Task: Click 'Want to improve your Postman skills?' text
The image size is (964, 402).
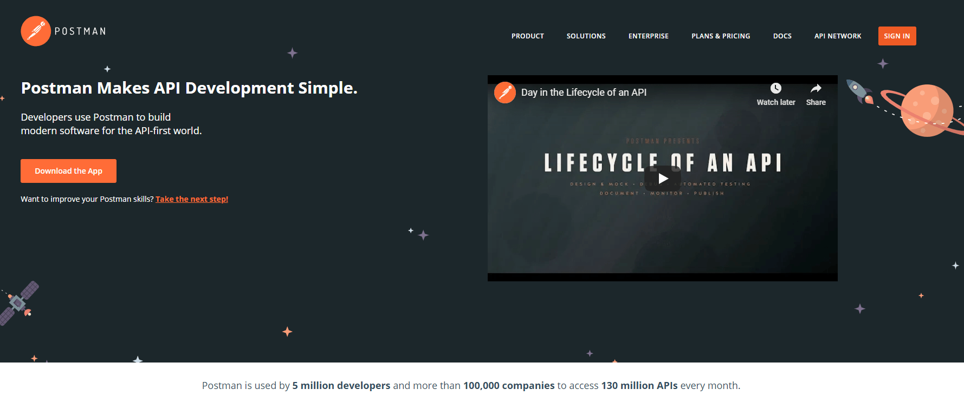Action: pyautogui.click(x=87, y=199)
